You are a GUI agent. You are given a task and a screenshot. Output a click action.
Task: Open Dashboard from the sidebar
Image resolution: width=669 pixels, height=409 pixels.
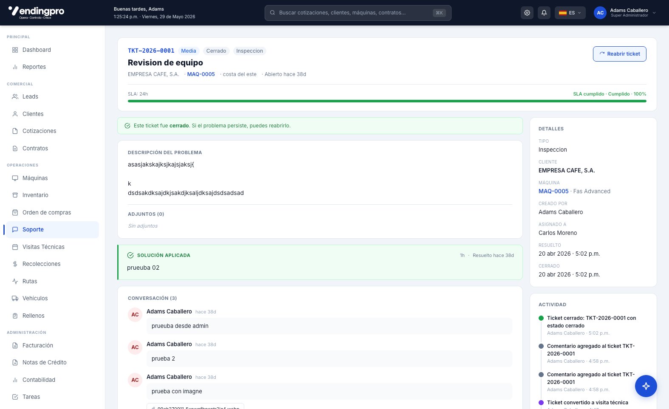[52, 50]
